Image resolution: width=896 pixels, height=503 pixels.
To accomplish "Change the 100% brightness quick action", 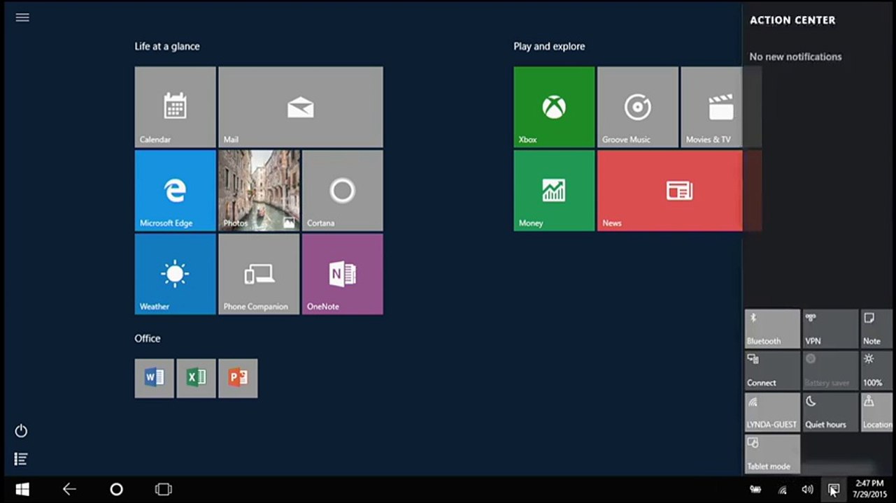I will (878, 371).
